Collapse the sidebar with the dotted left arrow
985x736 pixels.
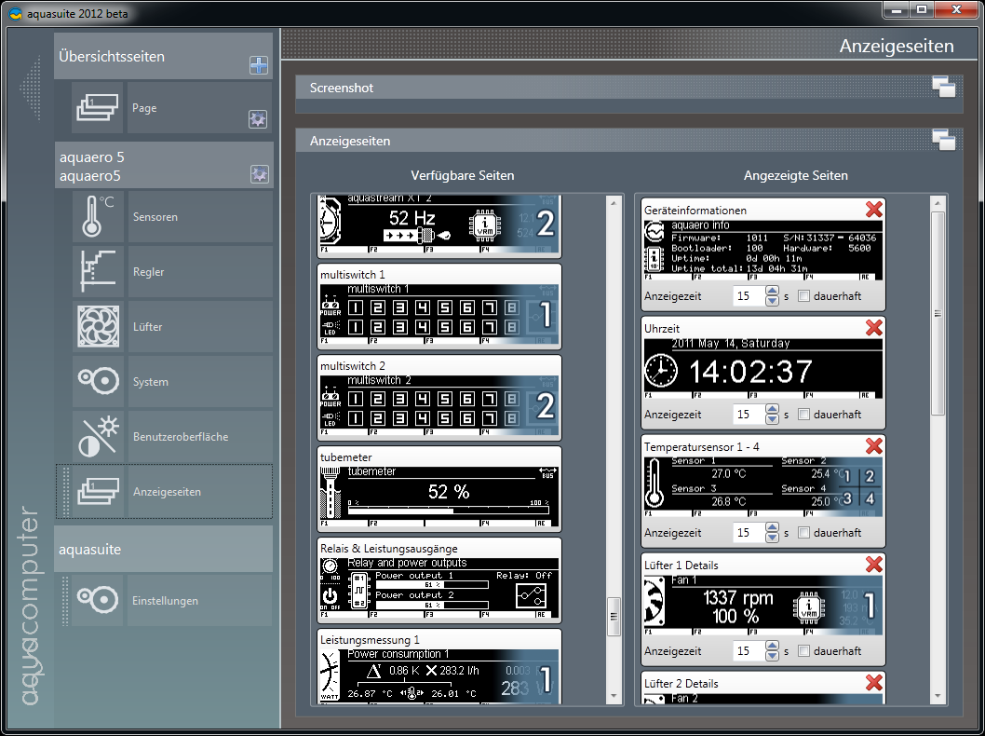[x=31, y=88]
